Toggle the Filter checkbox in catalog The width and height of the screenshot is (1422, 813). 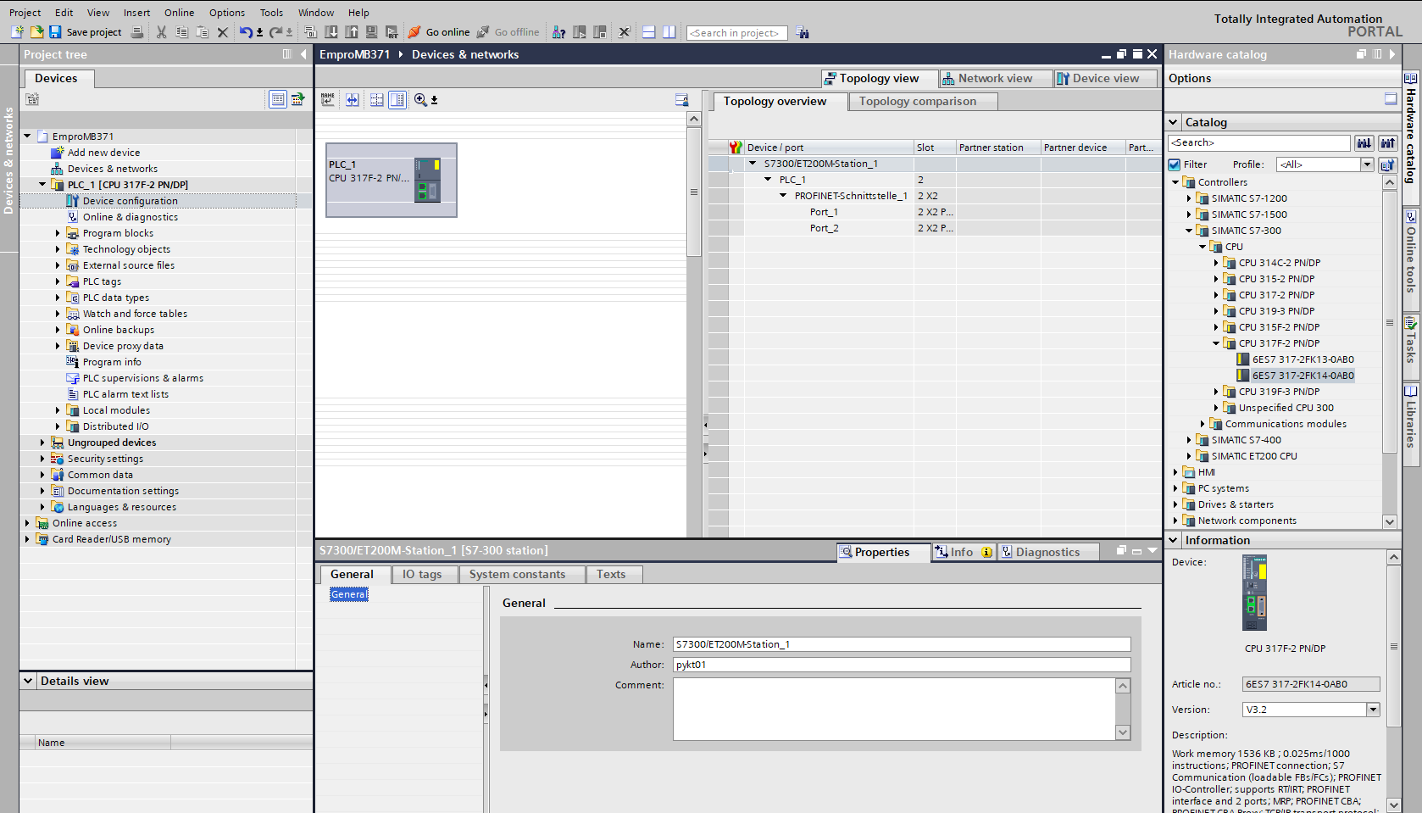coord(1175,164)
